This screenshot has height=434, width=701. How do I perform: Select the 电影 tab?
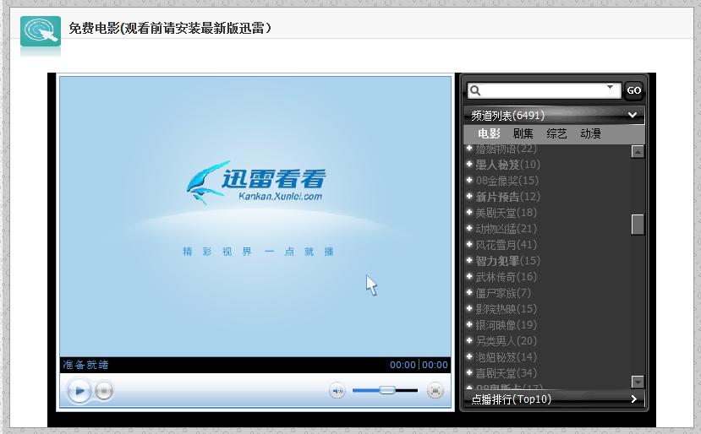[489, 133]
